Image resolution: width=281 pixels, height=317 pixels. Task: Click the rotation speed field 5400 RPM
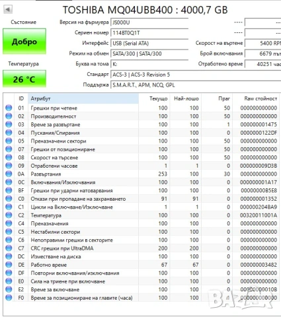pyautogui.click(x=263, y=43)
